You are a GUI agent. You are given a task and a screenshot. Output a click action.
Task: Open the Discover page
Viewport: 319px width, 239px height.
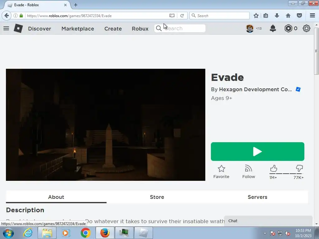(40, 29)
